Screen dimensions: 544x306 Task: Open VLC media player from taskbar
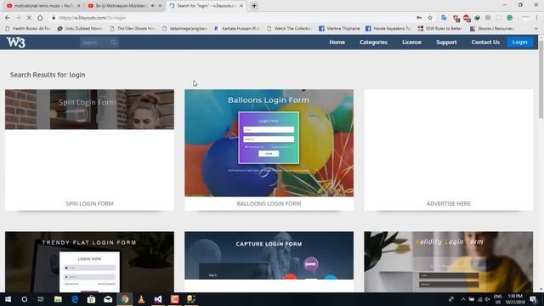tap(141, 299)
